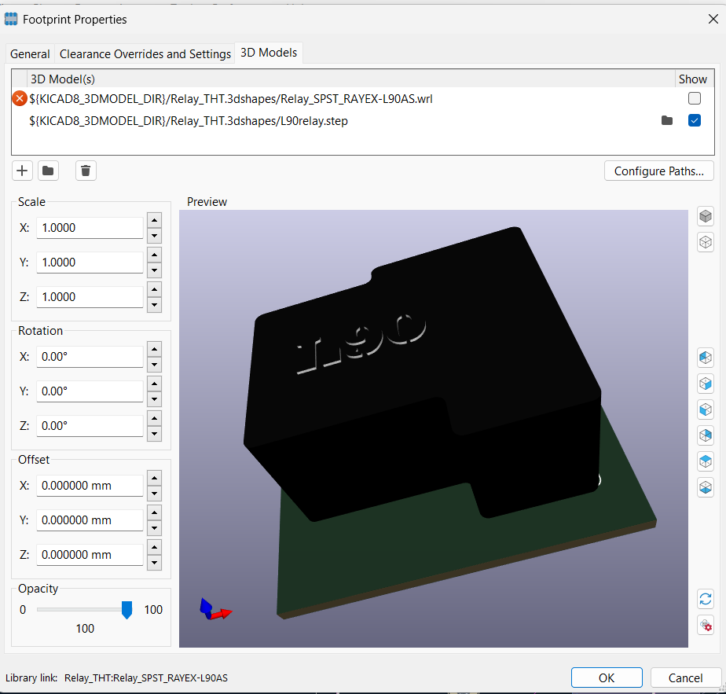
Task: Decrease Offset X with the down arrow
Action: (154, 494)
